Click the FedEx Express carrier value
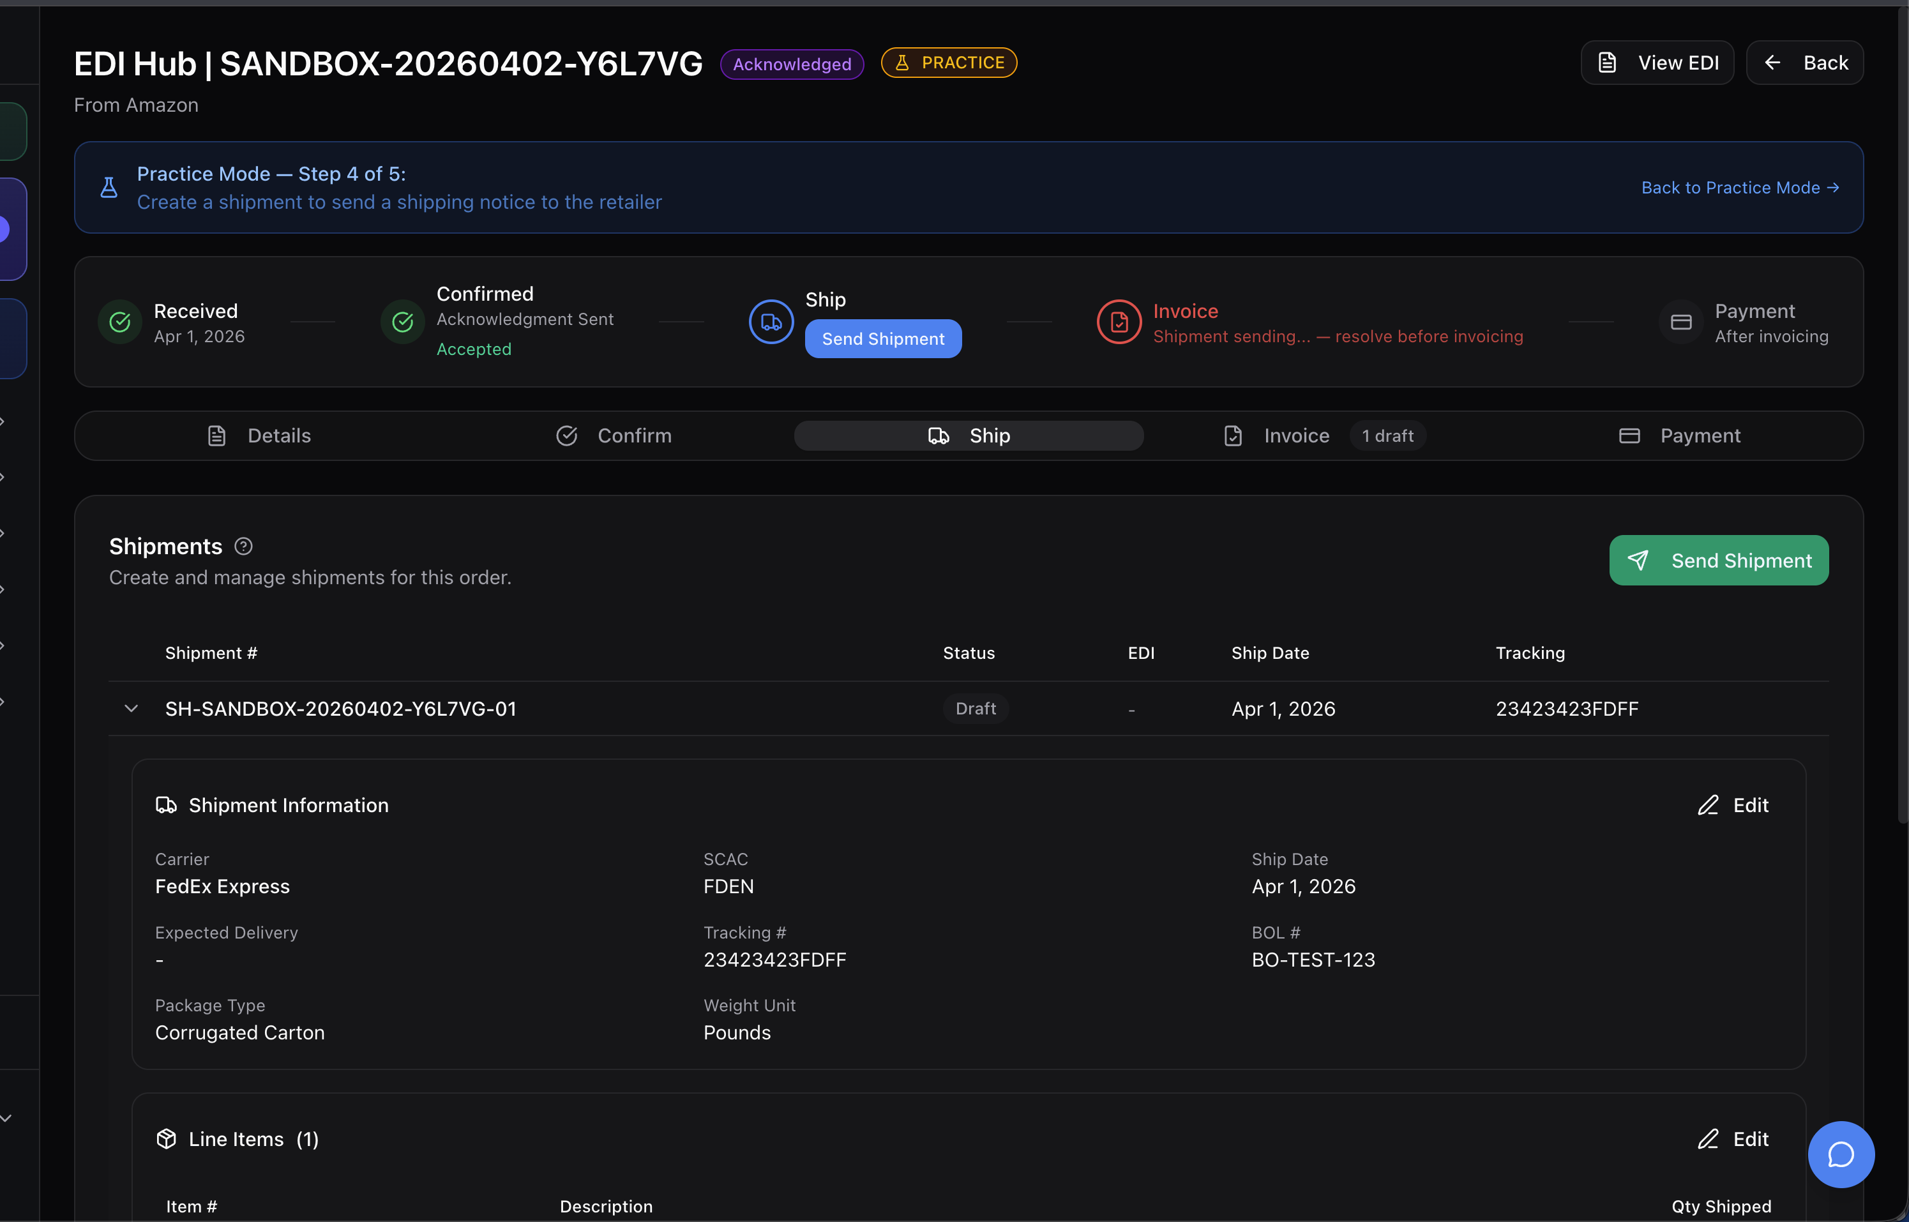This screenshot has height=1222, width=1909. click(x=222, y=886)
